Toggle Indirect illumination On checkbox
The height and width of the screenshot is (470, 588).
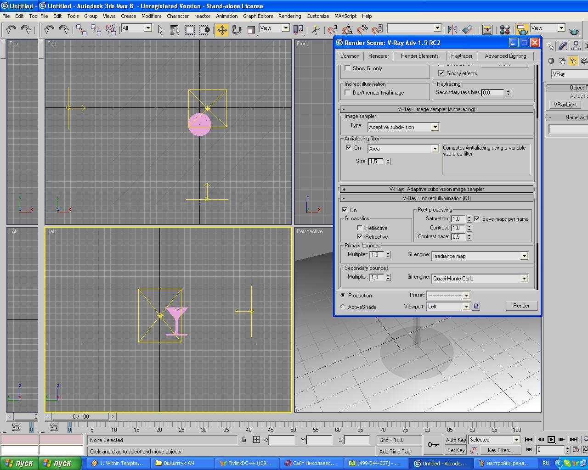345,210
